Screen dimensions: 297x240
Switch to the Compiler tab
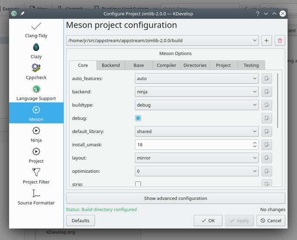[166, 65]
